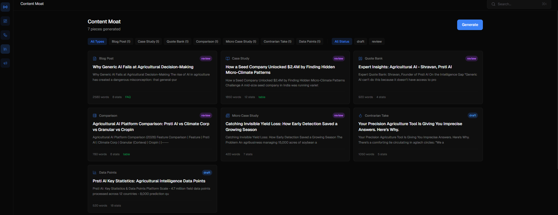Focus the Search input field
Viewport: 558px width, 215px height.
click(x=519, y=4)
